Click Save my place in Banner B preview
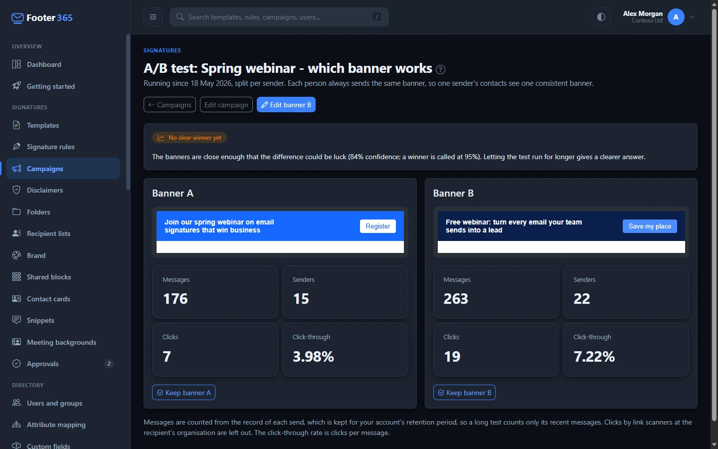 coord(650,226)
